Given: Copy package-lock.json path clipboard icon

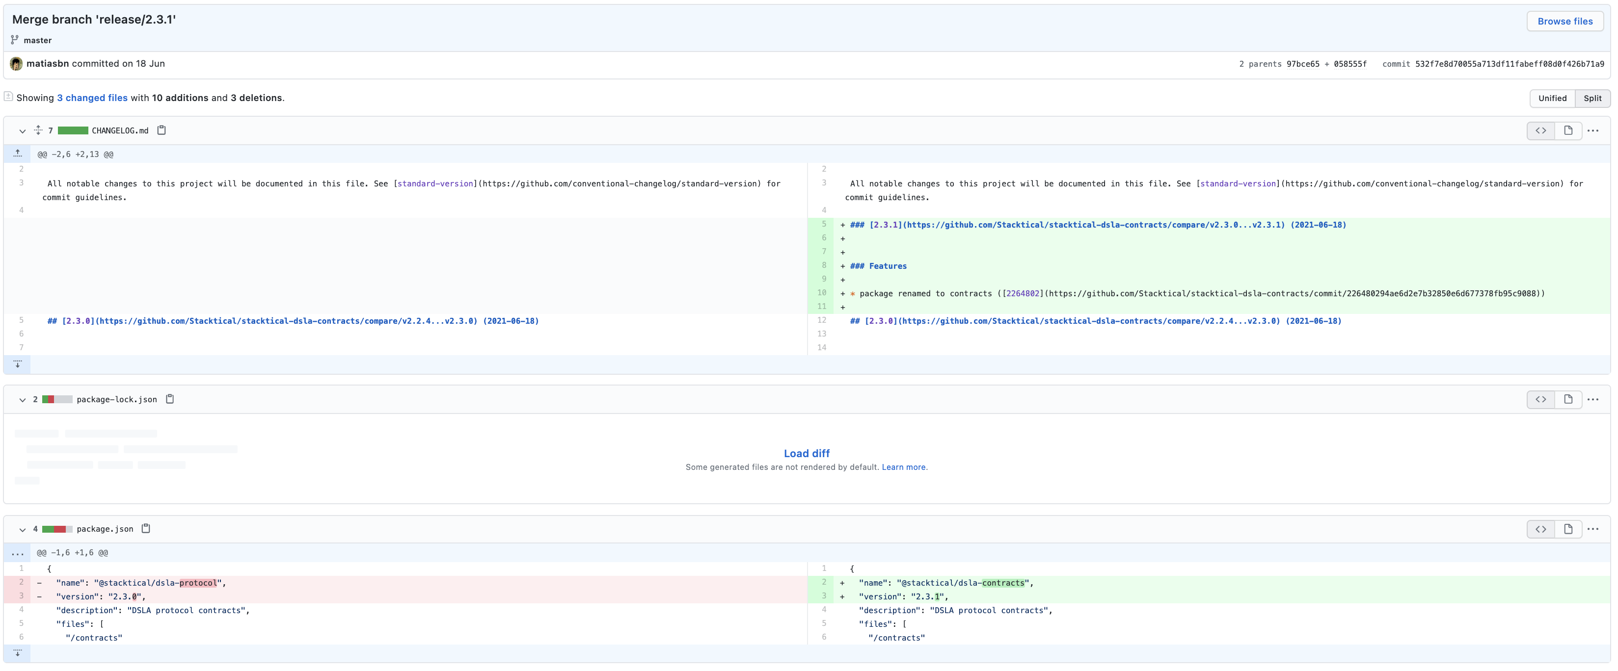Looking at the screenshot, I should click(169, 399).
